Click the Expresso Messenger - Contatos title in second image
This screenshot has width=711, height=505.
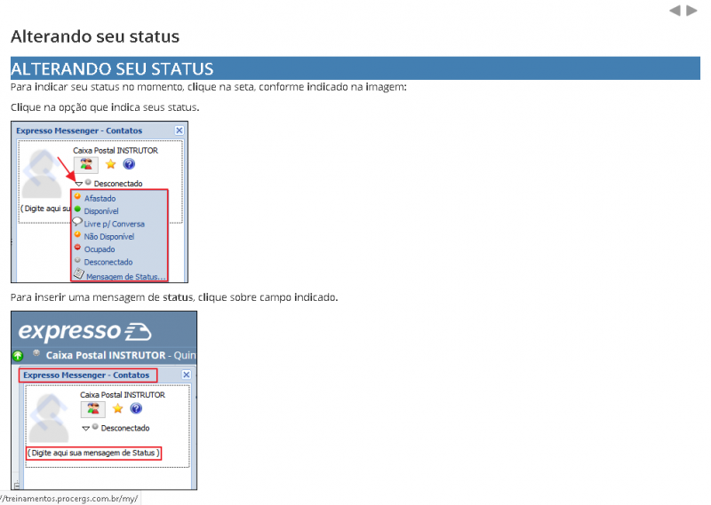tap(86, 375)
